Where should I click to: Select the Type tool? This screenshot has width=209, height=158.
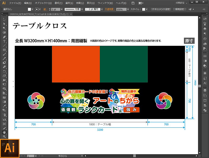[x=4, y=41]
